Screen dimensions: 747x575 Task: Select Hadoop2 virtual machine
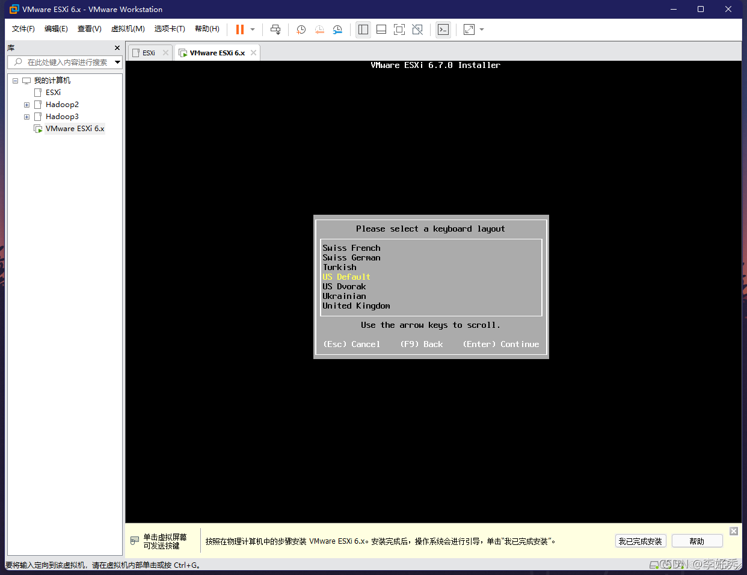[62, 105]
